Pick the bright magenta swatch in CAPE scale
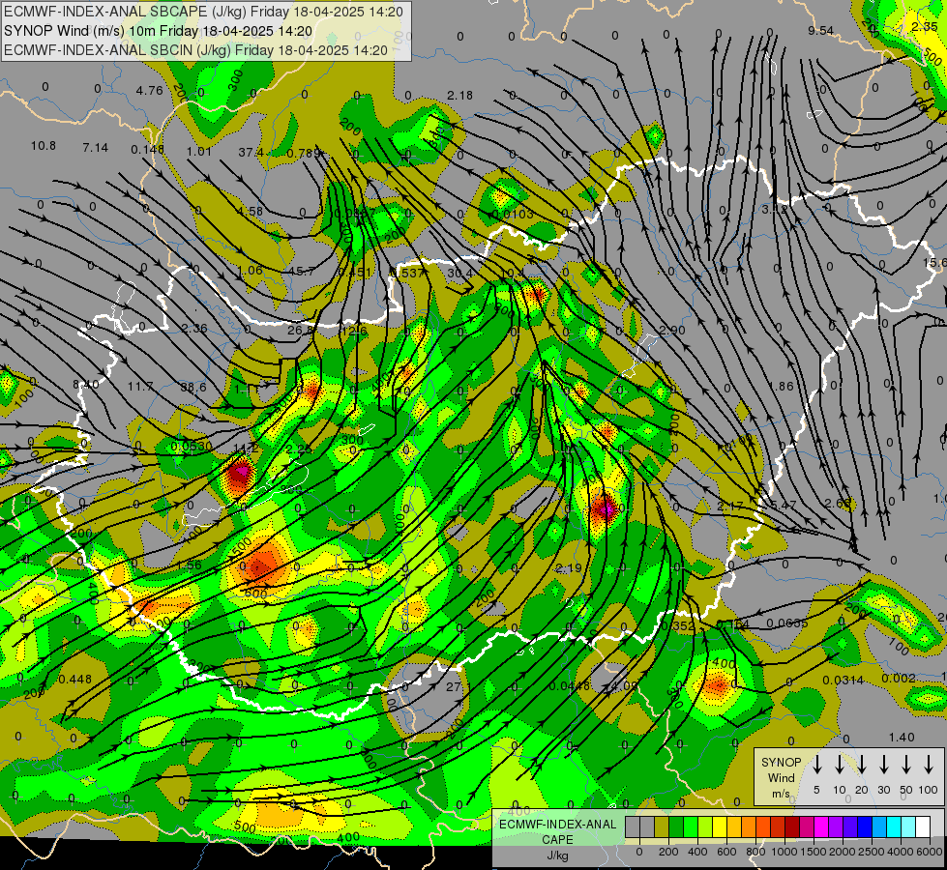 821,827
